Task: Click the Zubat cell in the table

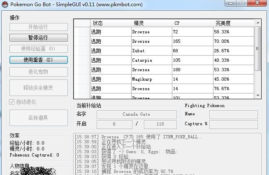Action: coord(152,51)
